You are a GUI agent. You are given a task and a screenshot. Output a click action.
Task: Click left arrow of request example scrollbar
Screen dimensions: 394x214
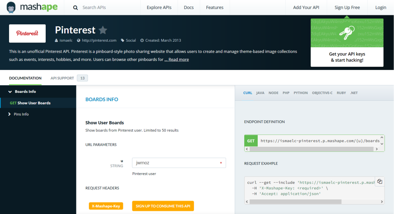tap(247, 202)
